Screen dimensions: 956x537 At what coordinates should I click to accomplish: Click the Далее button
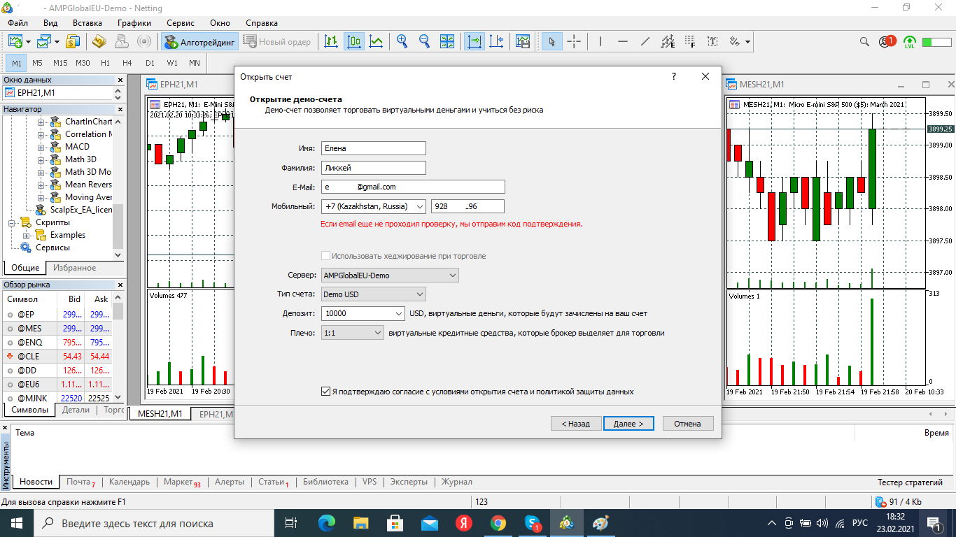[628, 424]
